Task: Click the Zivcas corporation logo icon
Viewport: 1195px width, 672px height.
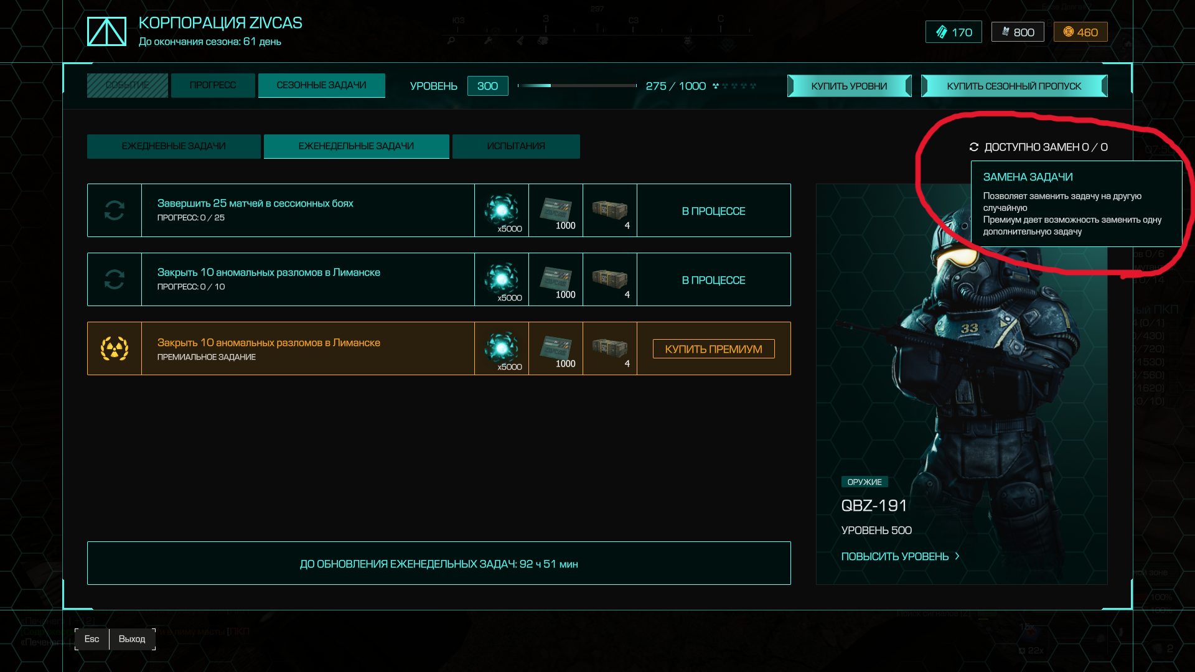Action: (106, 31)
